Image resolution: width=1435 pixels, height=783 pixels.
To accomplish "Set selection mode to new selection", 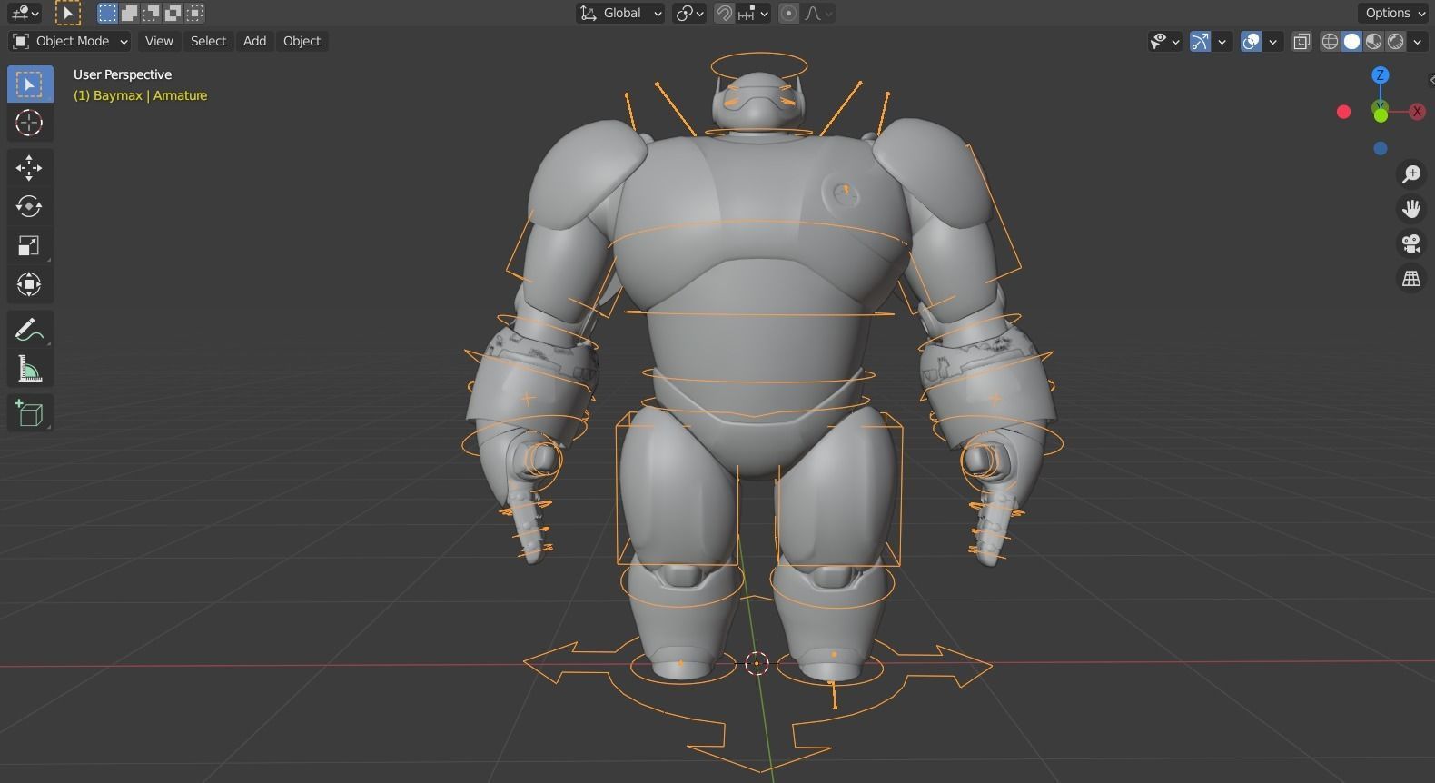I will [107, 13].
